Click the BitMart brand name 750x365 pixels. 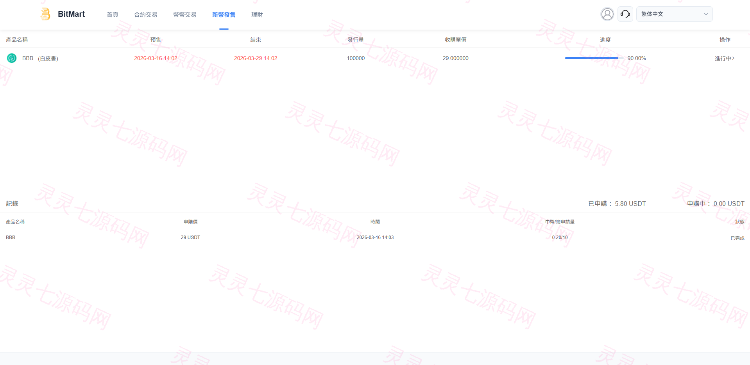click(71, 14)
